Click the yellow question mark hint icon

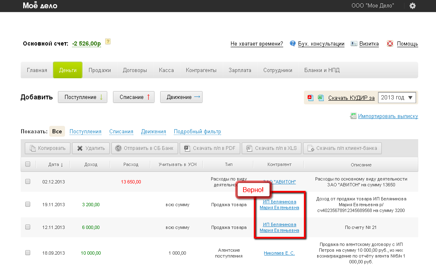coord(108,42)
